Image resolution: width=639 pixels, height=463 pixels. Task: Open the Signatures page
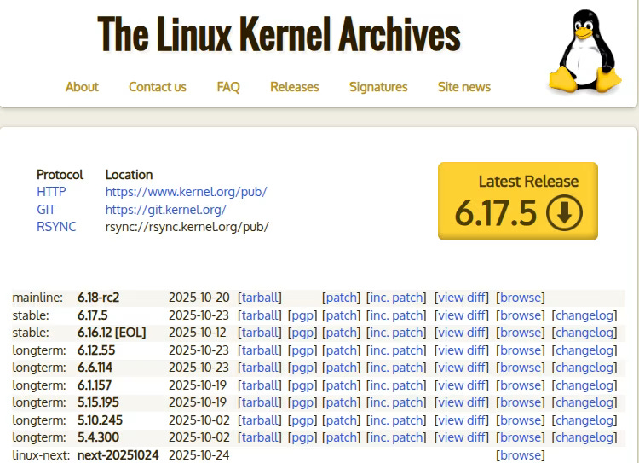(x=378, y=87)
